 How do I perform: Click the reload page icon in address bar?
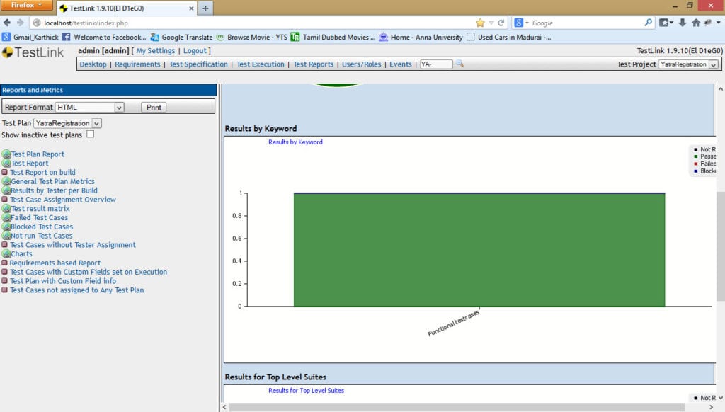[x=501, y=23]
